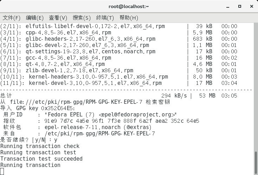Click the root@localhost:~ window title
Screen dimensions: 258x175
click(129, 6)
